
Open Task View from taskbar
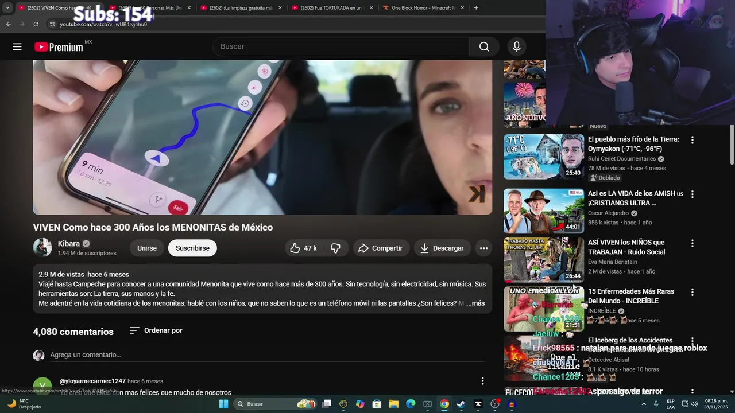(327, 404)
